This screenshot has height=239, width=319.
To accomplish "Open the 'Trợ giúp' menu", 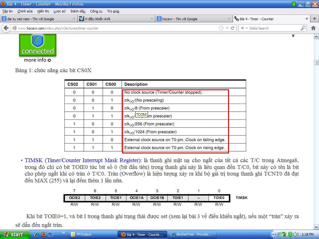I will coord(113,11).
